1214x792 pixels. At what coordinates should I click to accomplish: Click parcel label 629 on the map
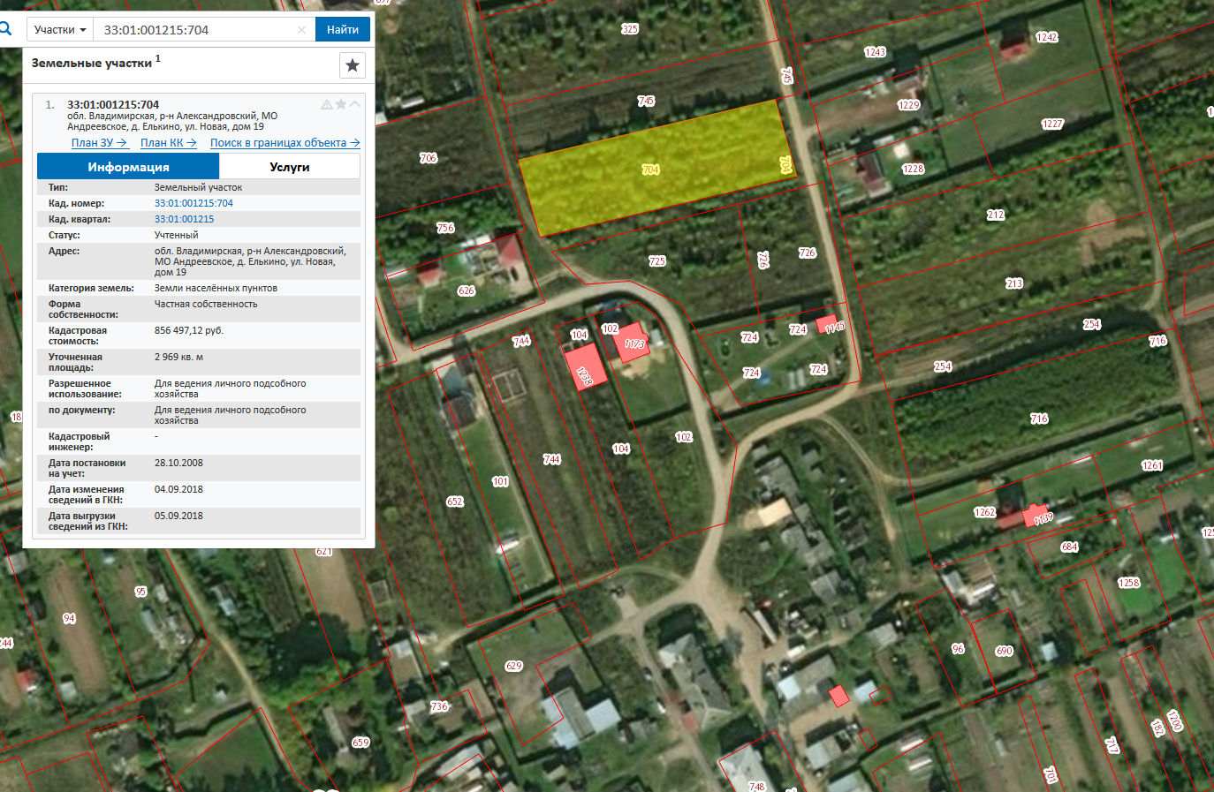pyautogui.click(x=514, y=666)
